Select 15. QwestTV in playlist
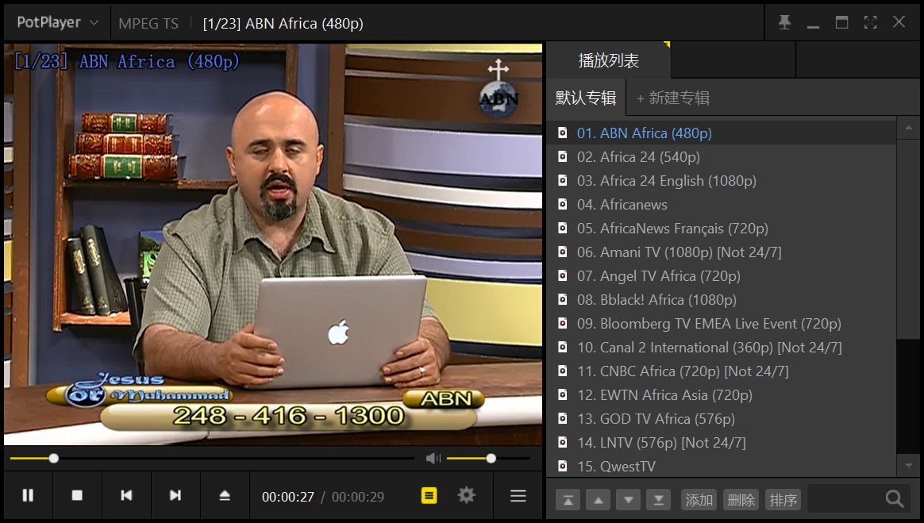Screen dimensions: 924x523 tap(722, 466)
